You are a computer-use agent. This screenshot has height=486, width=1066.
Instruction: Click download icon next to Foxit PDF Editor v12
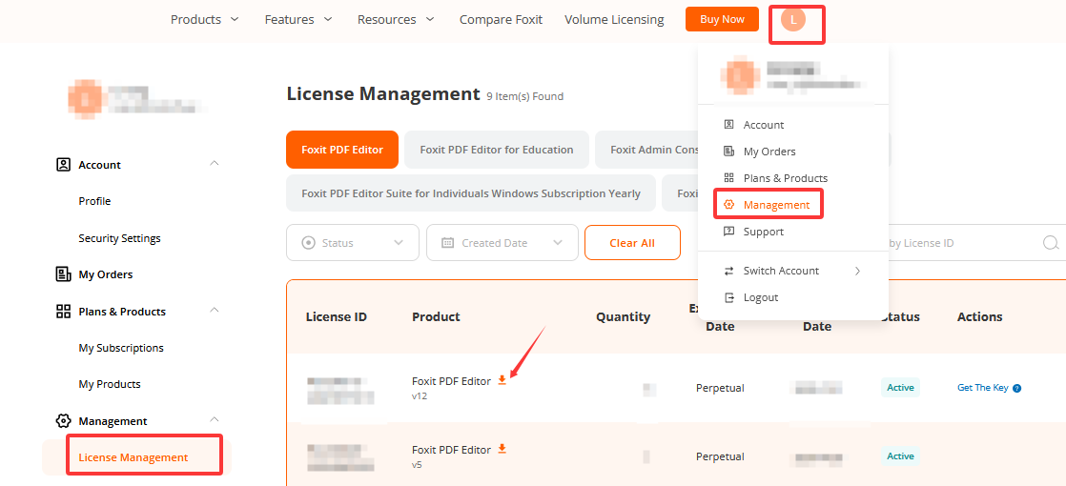coord(502,380)
